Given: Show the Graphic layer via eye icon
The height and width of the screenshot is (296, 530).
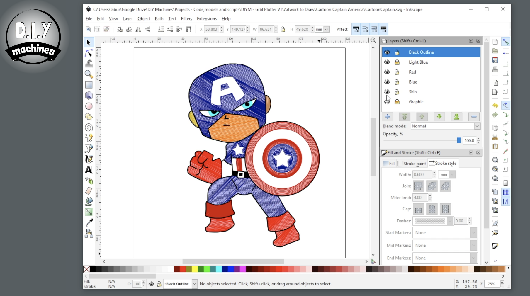Looking at the screenshot, I should point(387,102).
